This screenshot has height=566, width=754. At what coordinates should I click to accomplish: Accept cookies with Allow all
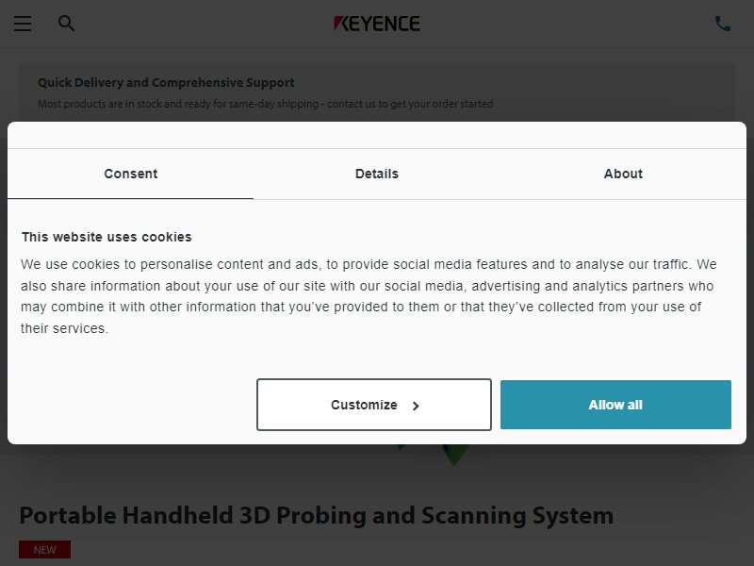615,405
